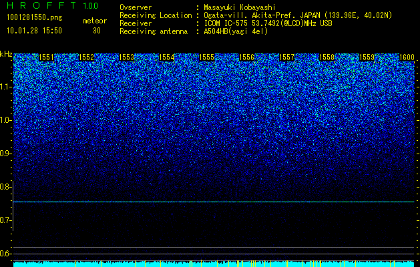Click the 1556 time marker
Screen dimensions: 420x267
[x=246, y=57]
